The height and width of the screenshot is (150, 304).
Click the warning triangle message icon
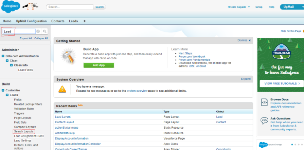pyautogui.click(x=62, y=89)
